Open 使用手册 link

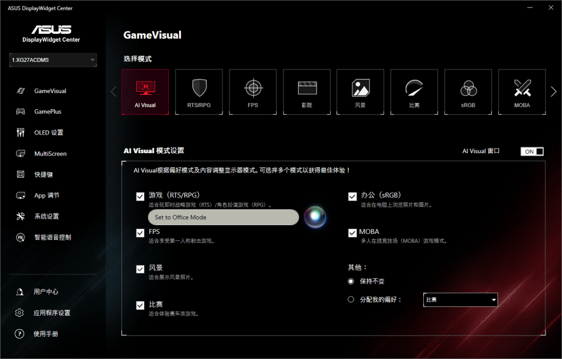[46, 334]
